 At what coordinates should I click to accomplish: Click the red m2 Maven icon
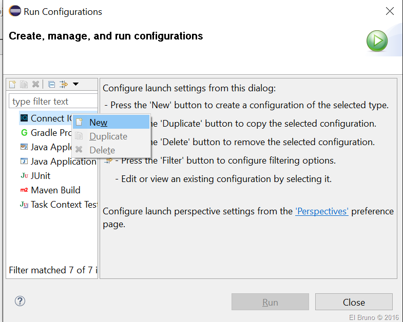(x=24, y=190)
